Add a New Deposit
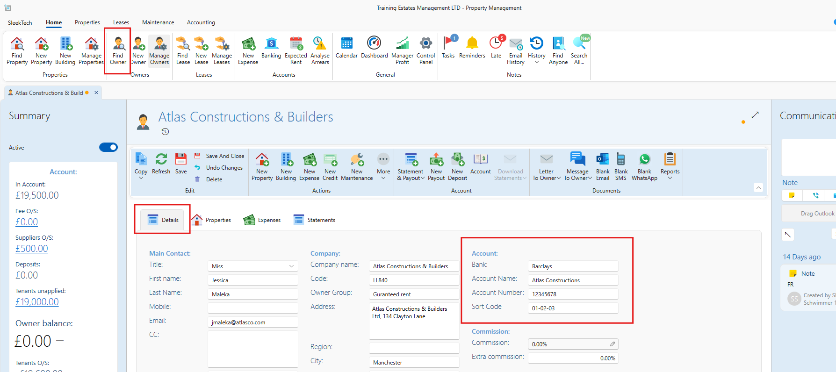The width and height of the screenshot is (836, 372). (457, 167)
